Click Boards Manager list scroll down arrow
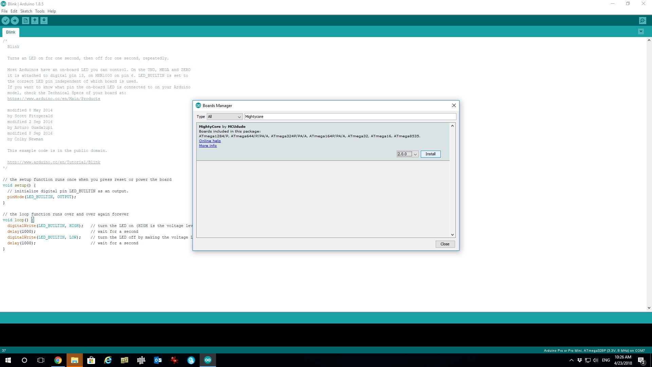The height and width of the screenshot is (367, 652). pos(452,234)
